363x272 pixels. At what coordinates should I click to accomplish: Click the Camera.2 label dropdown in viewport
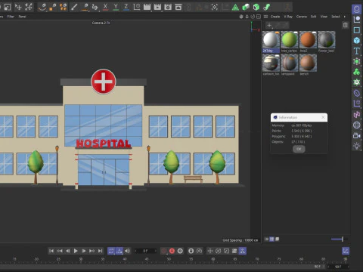[x=101, y=23]
